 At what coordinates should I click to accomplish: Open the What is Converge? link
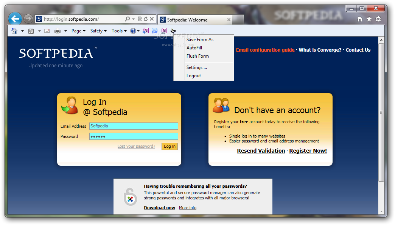[x=320, y=50]
